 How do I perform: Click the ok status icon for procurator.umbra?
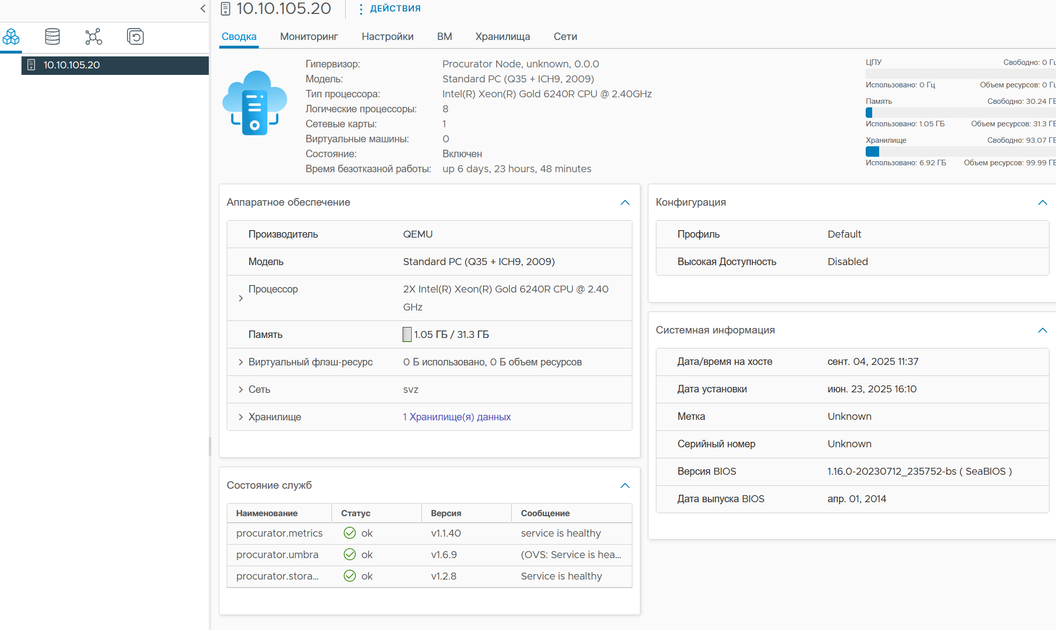point(350,555)
